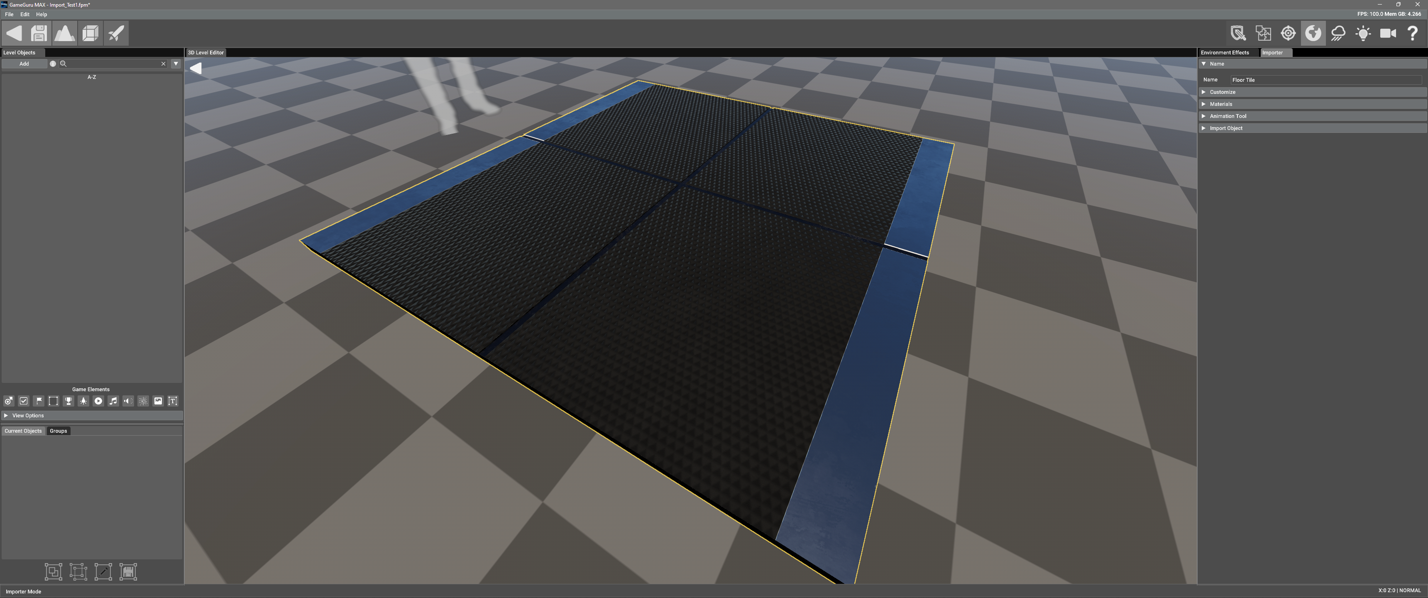This screenshot has width=1428, height=598.
Task: Collapse the Name section
Action: (1312, 64)
